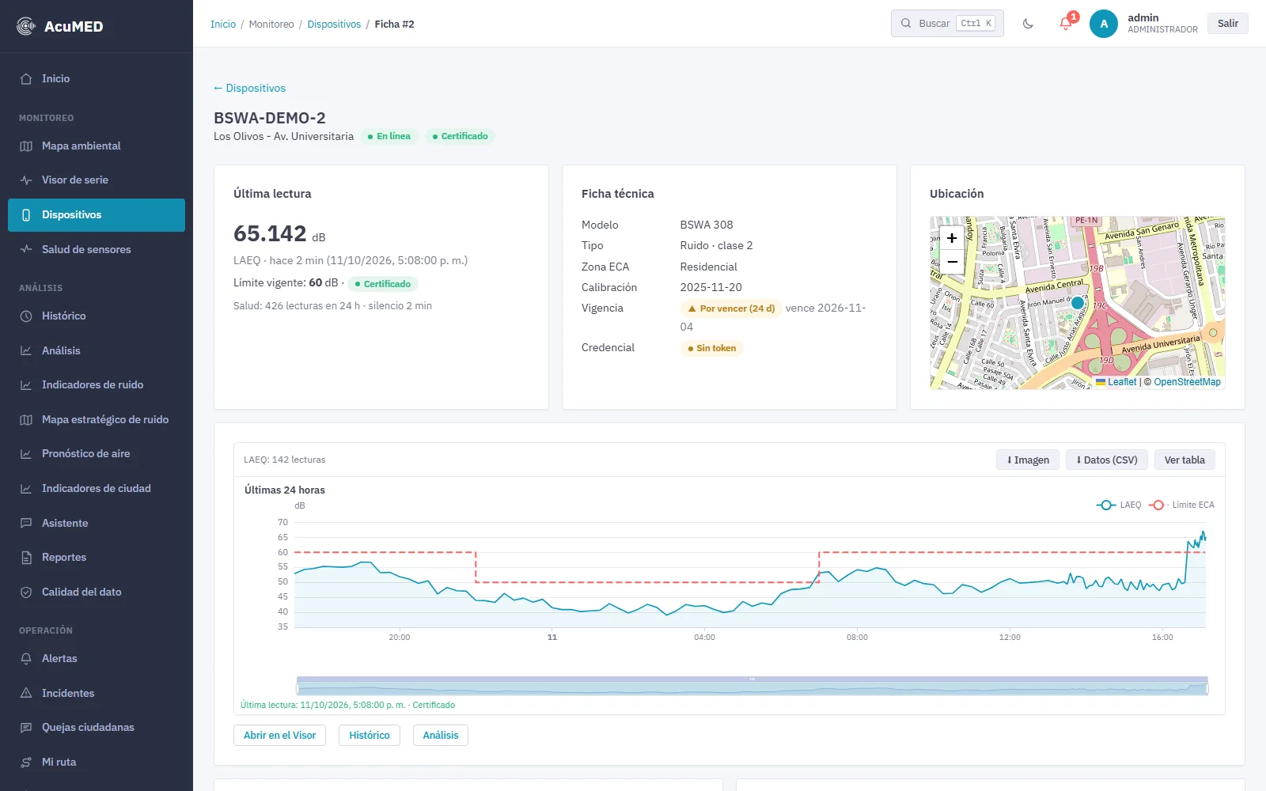Click the Visor de serie pulse icon
The height and width of the screenshot is (791, 1266).
coord(26,180)
